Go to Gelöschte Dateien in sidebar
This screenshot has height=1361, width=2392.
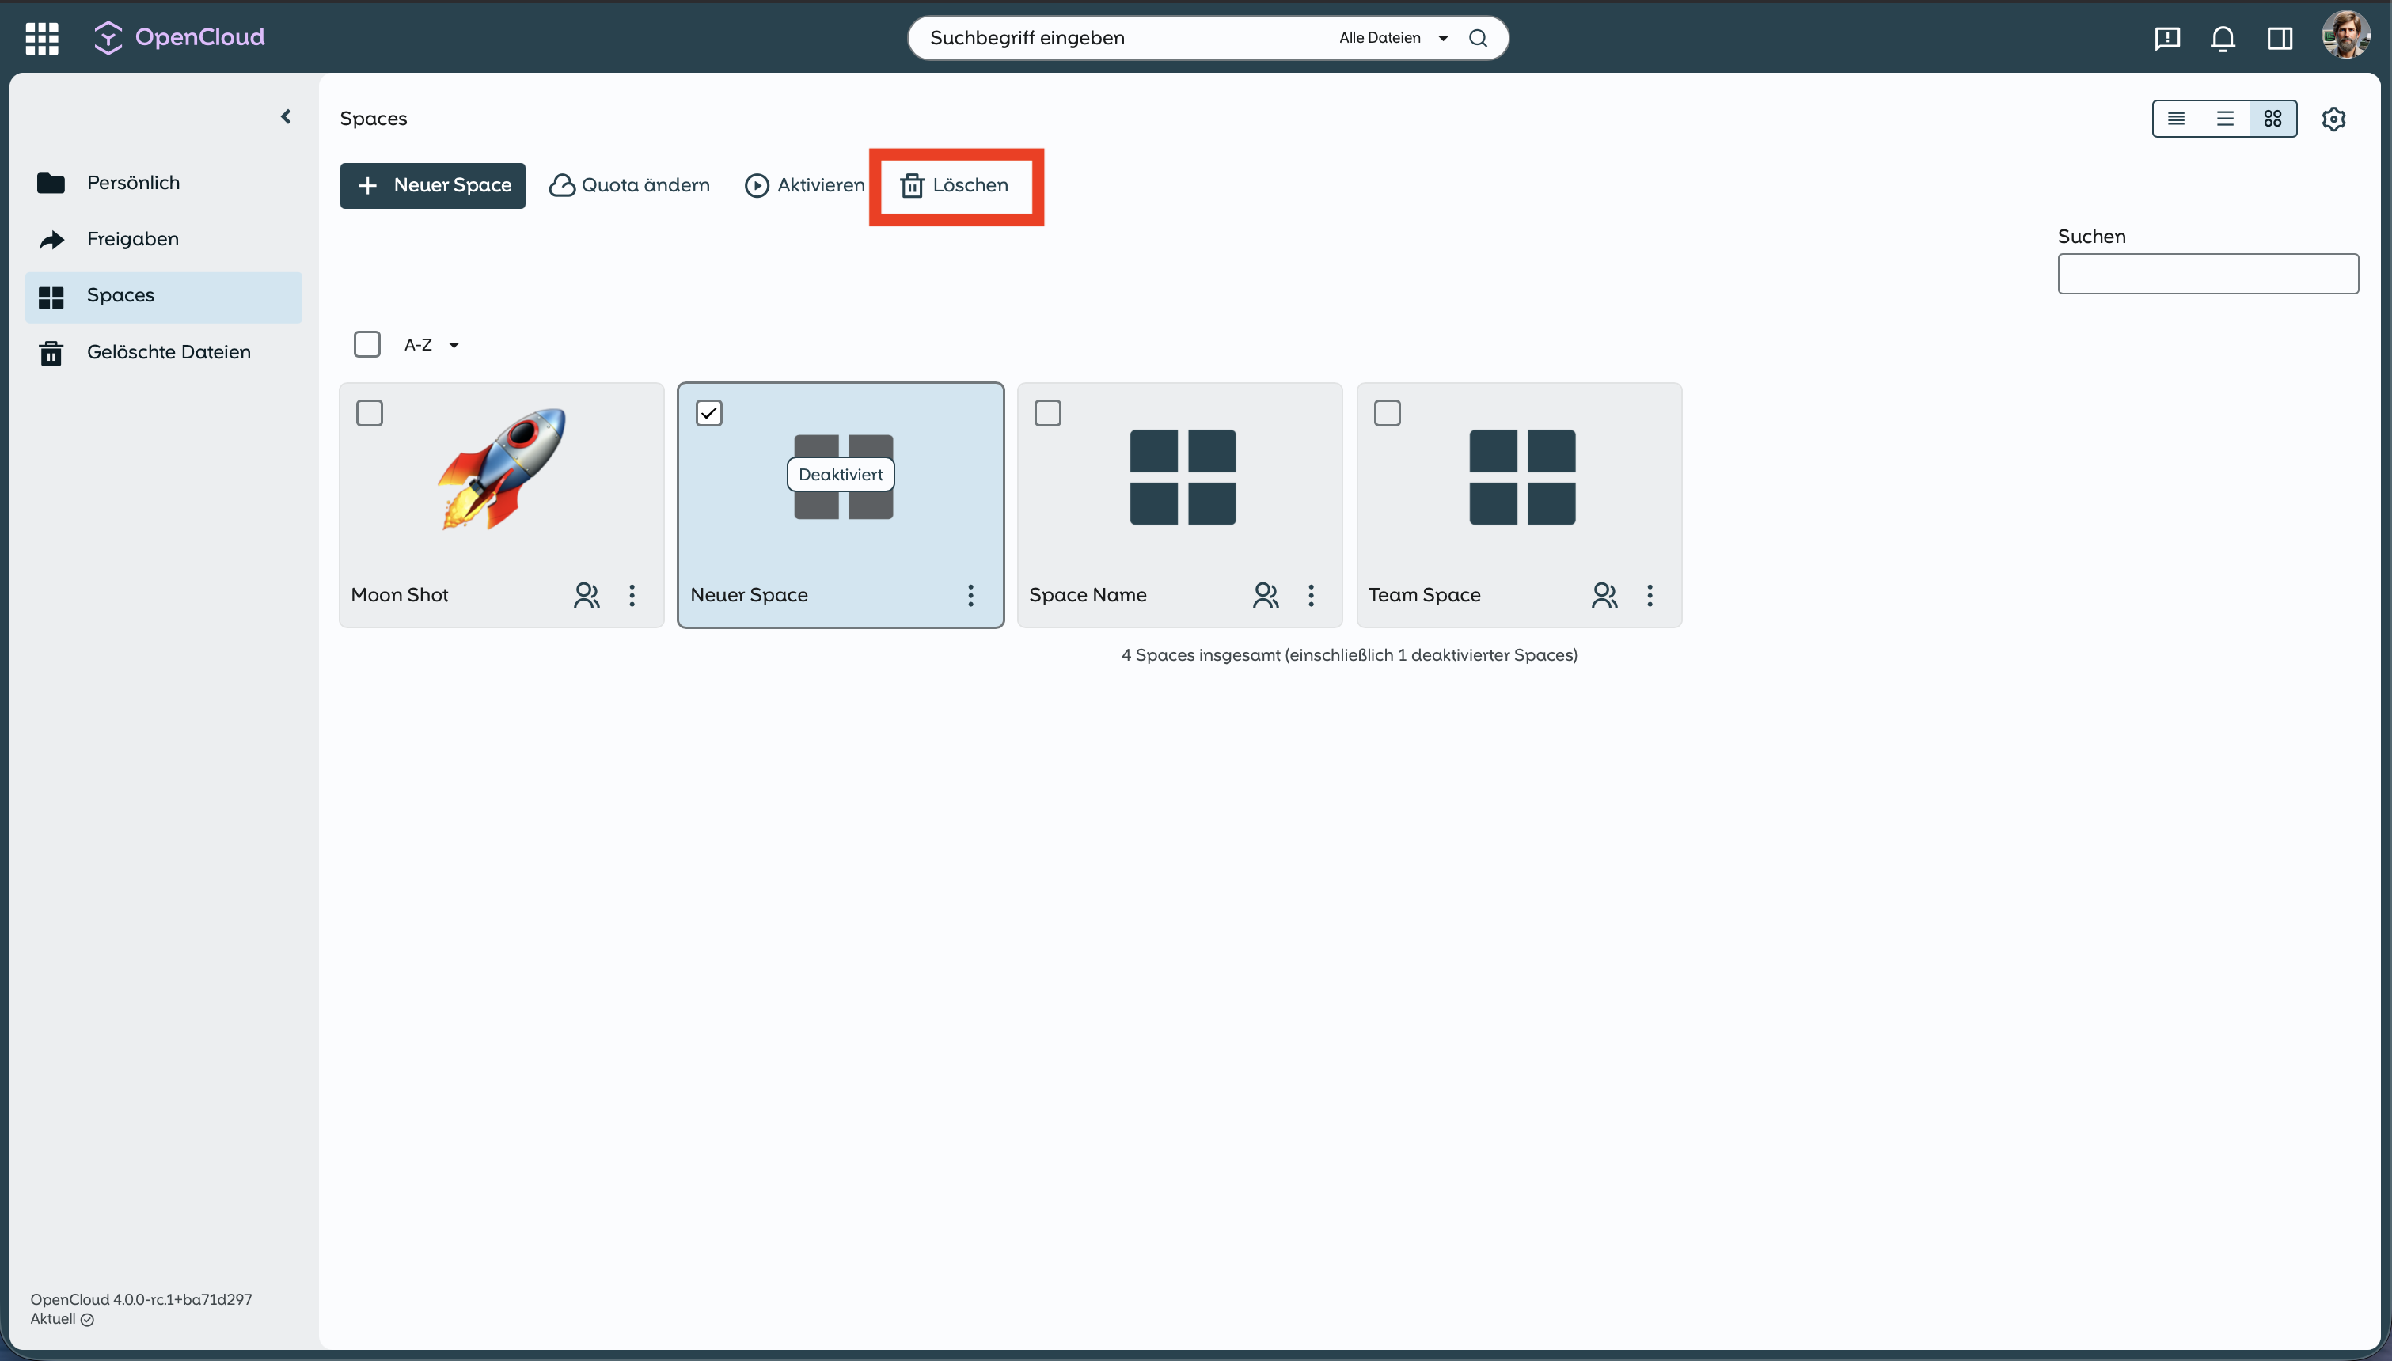[x=169, y=352]
